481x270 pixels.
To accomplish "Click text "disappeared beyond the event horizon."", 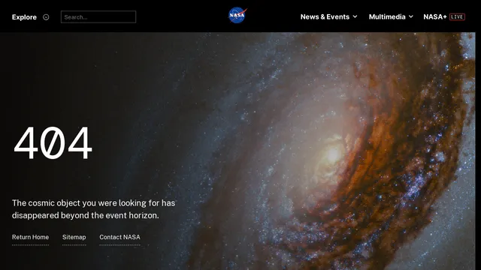I will [86, 215].
